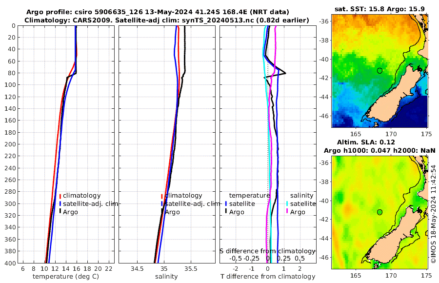Screen dimensions: 439x283
Task: Click the '200' depth tick label
Action: [10, 144]
